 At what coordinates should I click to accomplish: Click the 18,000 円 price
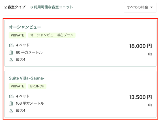[140, 46]
